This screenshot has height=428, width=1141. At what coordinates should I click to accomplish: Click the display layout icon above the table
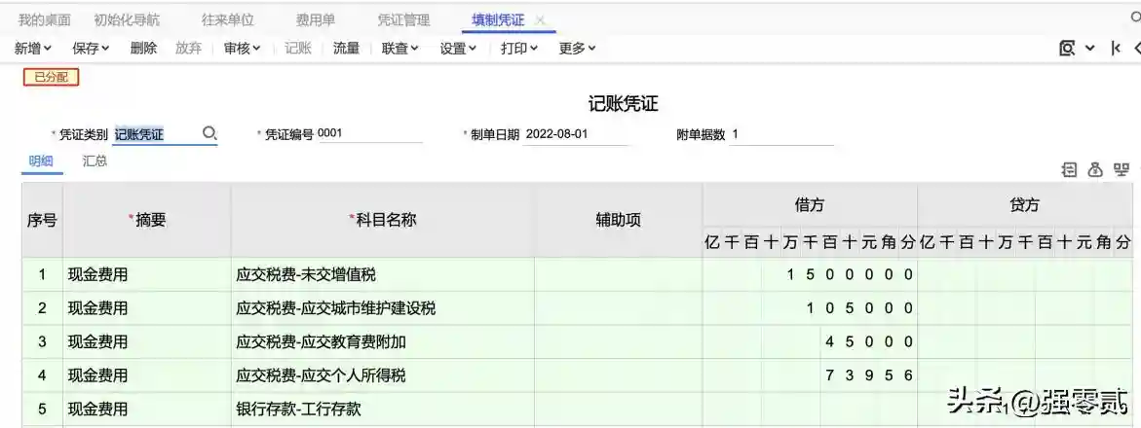coord(1122,170)
